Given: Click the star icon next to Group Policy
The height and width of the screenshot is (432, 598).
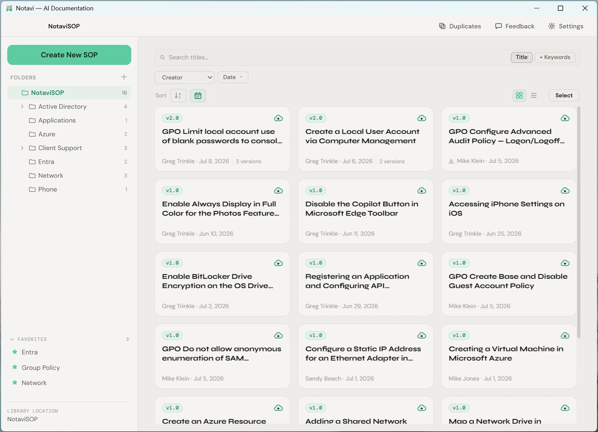Looking at the screenshot, I should [15, 367].
